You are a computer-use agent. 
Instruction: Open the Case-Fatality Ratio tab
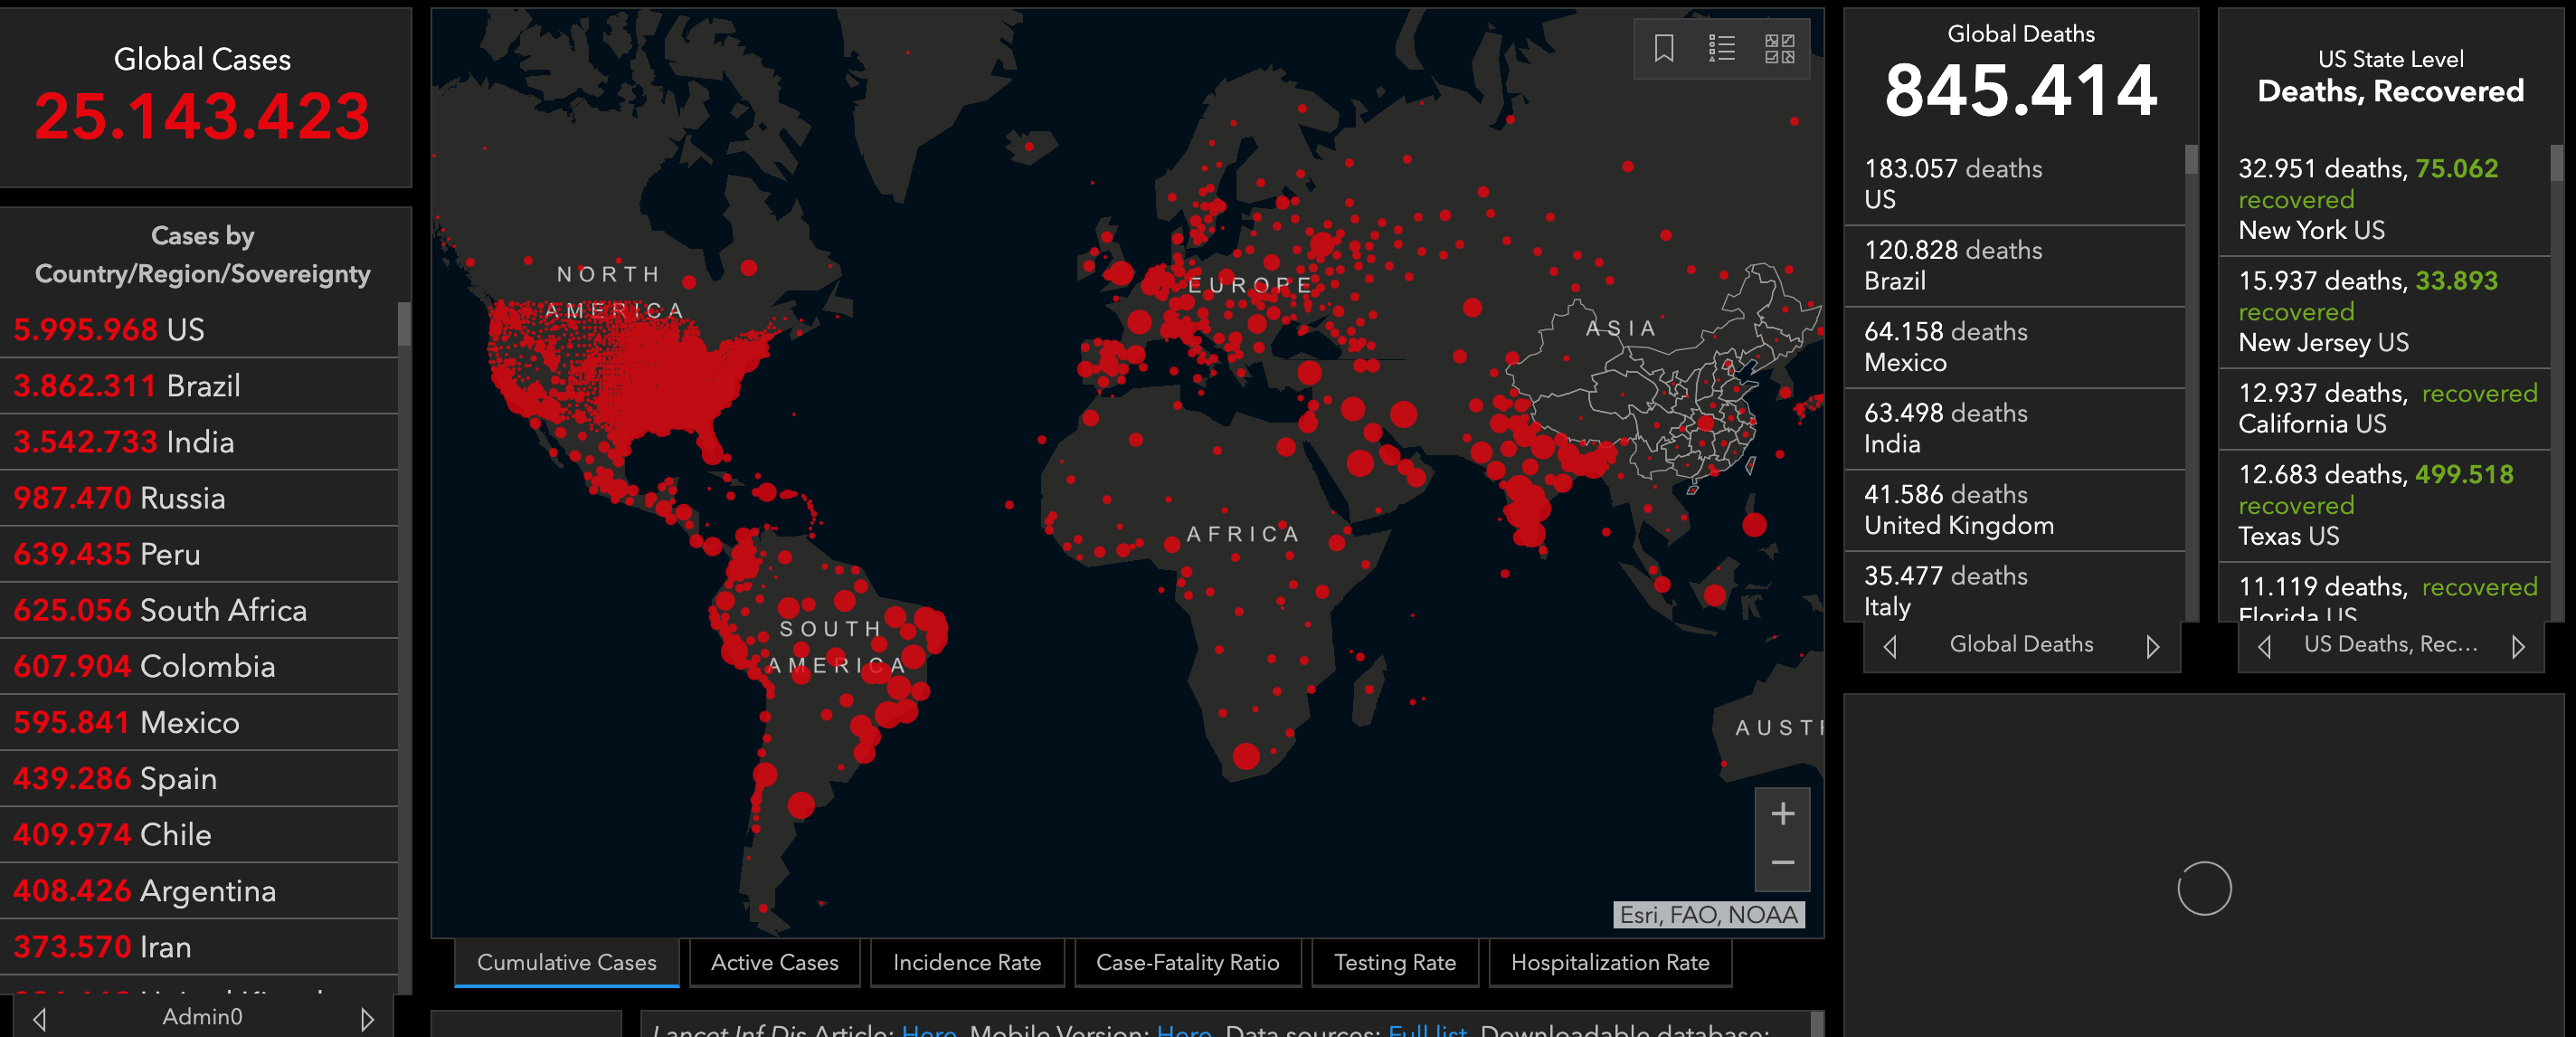click(1187, 962)
